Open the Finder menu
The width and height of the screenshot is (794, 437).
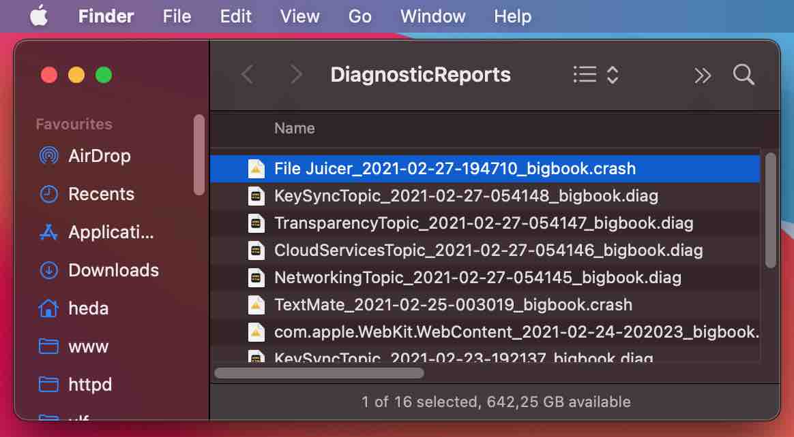coord(106,16)
